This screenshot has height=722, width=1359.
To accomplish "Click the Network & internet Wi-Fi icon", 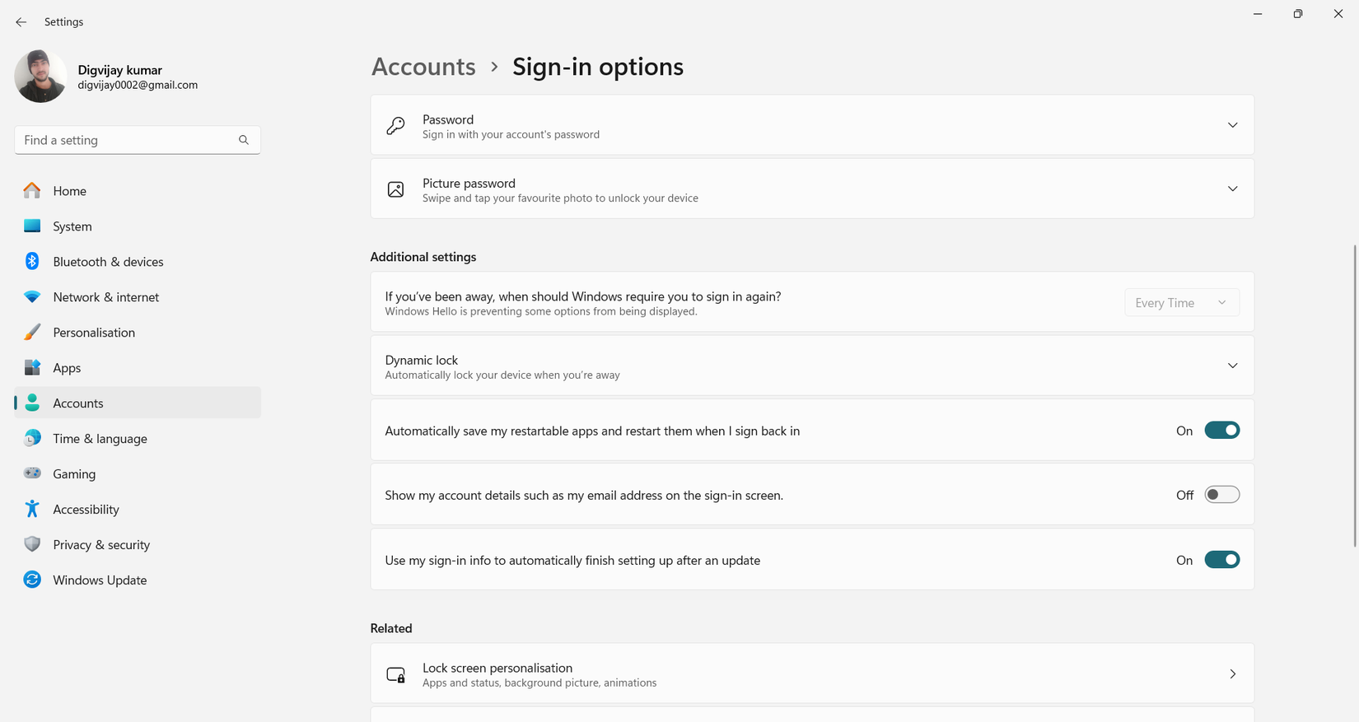I will (32, 297).
